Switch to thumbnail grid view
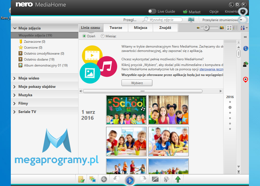 (x=229, y=28)
